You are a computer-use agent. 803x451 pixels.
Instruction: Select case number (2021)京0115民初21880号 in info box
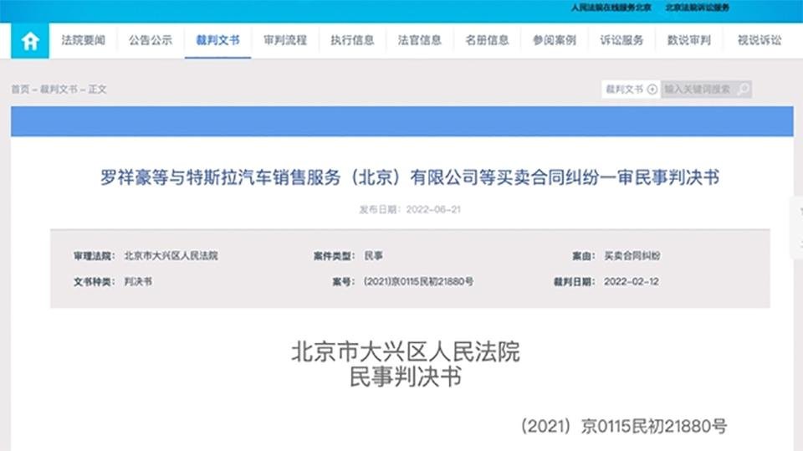point(418,281)
